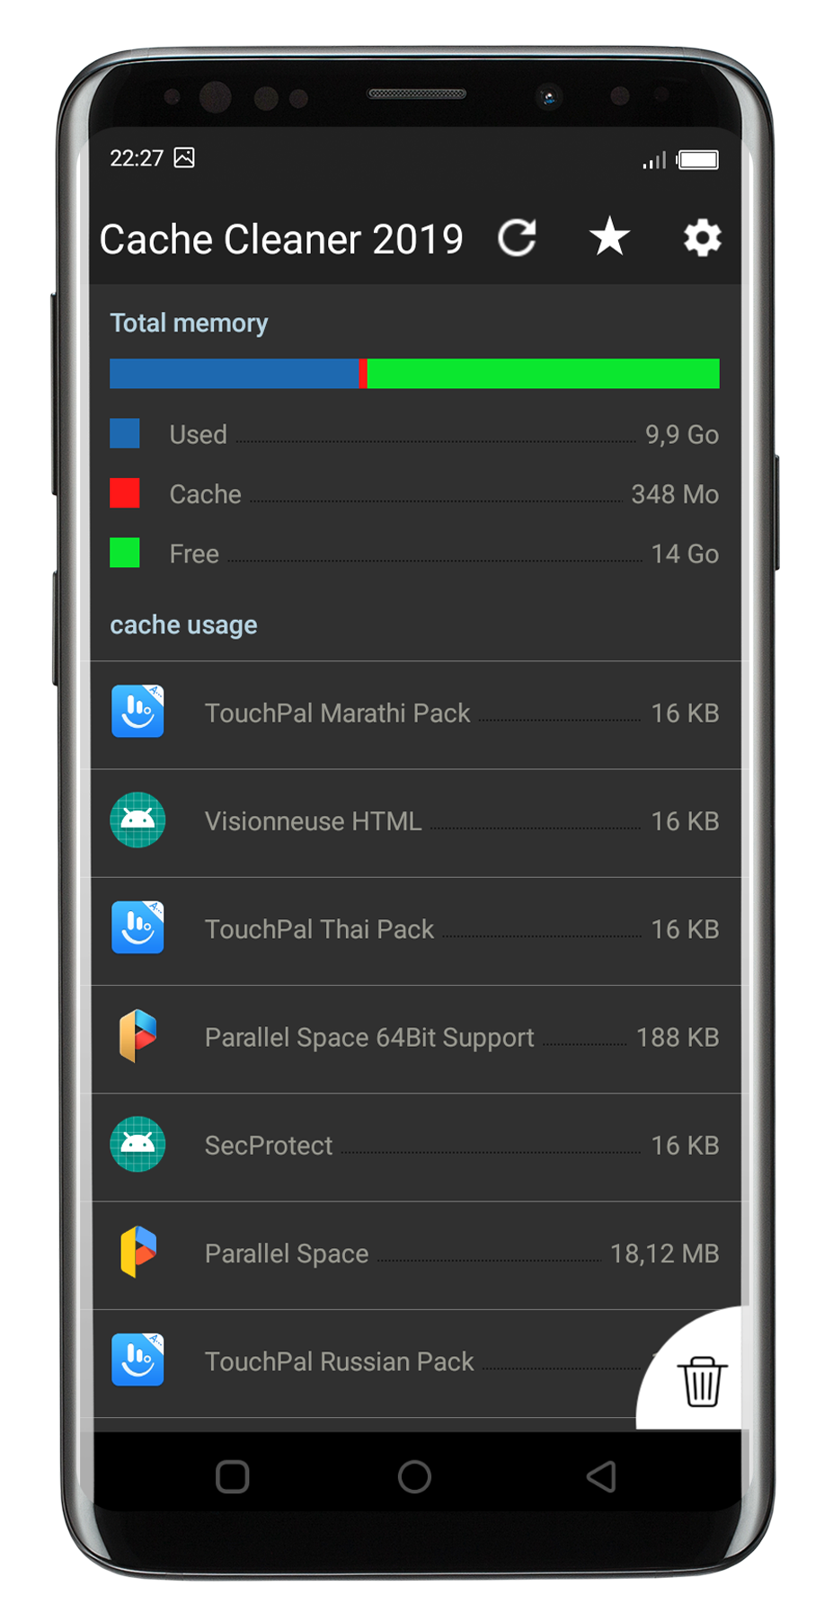
Task: Tap the green Free color swatch
Action: pos(125,553)
